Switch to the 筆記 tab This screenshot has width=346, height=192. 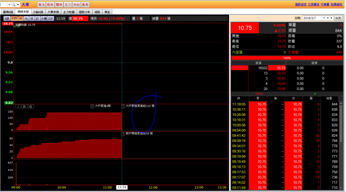click(x=108, y=12)
